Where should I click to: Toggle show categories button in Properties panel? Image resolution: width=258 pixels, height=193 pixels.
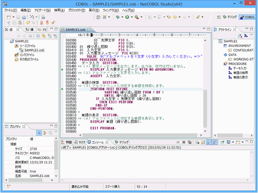pos(39,133)
